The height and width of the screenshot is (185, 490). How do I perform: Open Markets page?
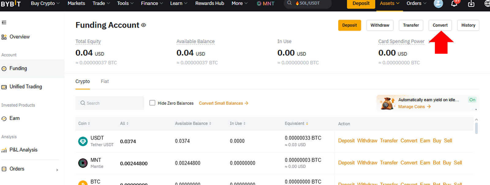click(x=76, y=3)
